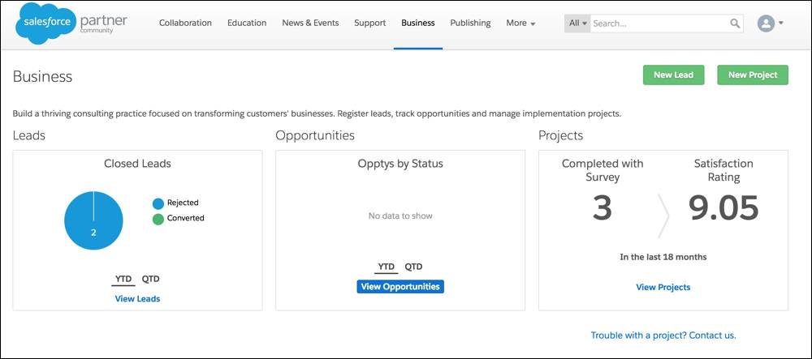Click Trouble with a project? Contact us
This screenshot has width=812, height=359.
click(x=663, y=335)
